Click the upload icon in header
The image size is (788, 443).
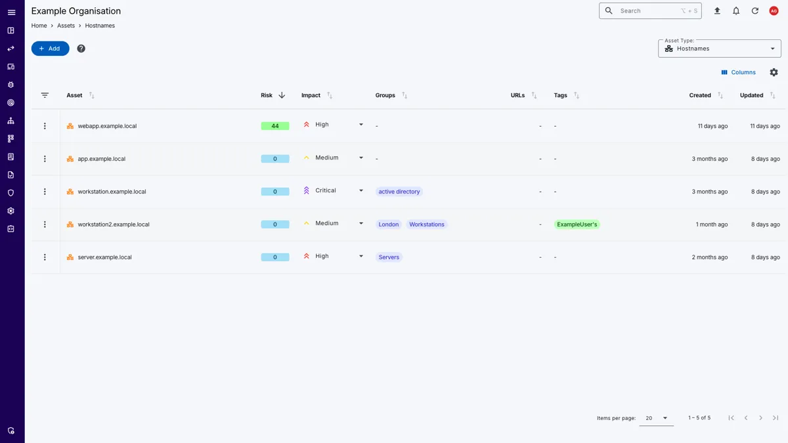click(717, 11)
